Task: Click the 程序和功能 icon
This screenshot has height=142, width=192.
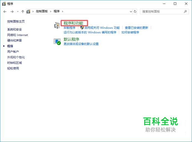Action: 57,25
